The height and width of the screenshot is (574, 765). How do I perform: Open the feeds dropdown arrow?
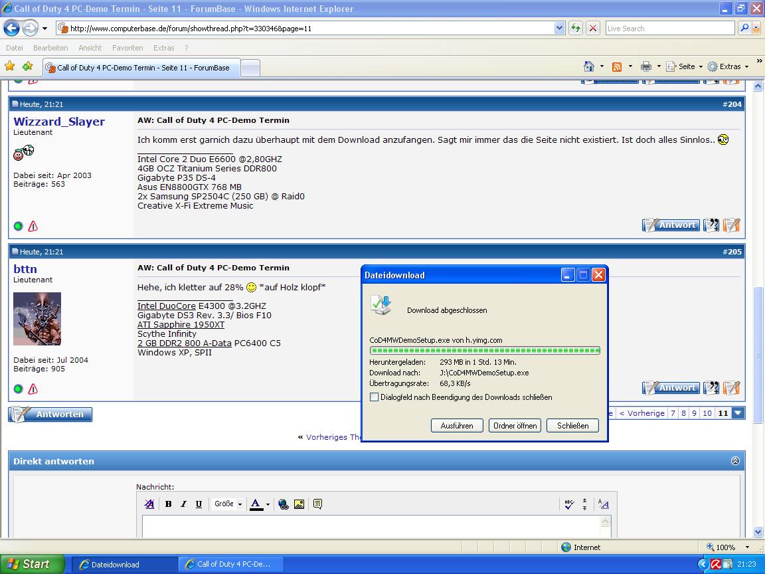point(630,66)
